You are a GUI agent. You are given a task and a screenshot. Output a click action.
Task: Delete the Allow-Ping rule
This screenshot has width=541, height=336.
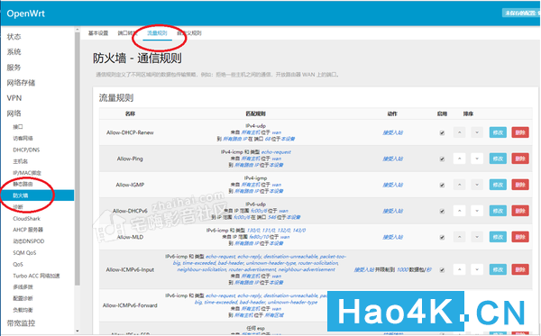(x=520, y=159)
